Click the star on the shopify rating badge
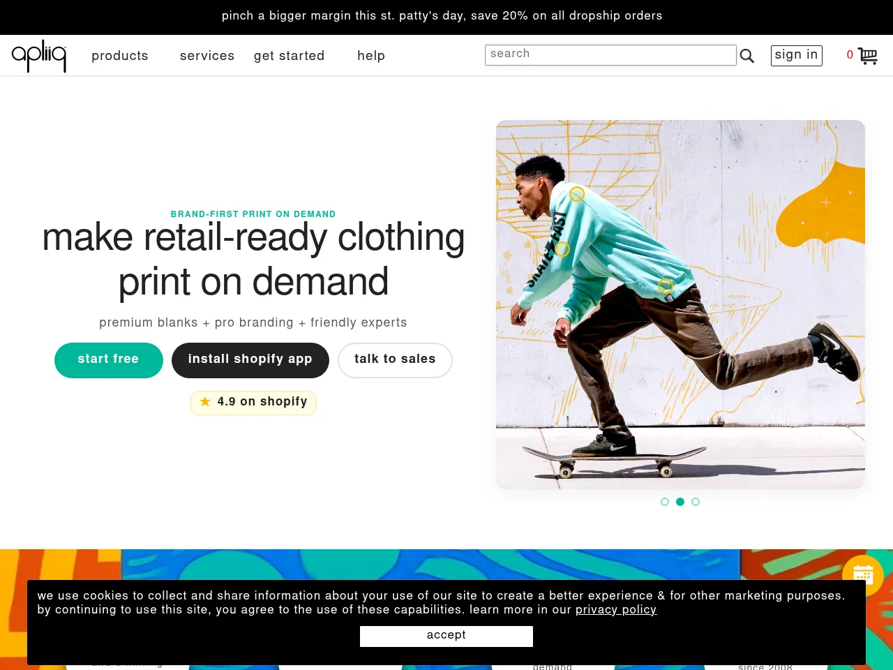This screenshot has height=670, width=893. point(204,402)
